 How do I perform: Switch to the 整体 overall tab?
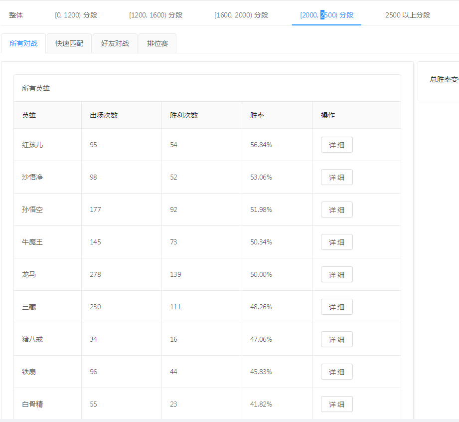click(16, 15)
